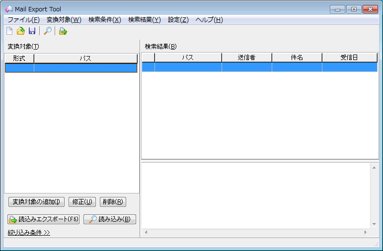The height and width of the screenshot is (251, 383).
Task: Open the ファイル(F) menu
Action: 23,20
